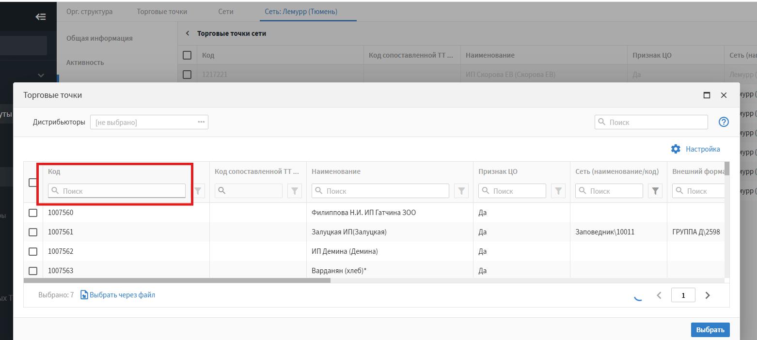
Task: Switch to the Сети tab
Action: coord(225,12)
